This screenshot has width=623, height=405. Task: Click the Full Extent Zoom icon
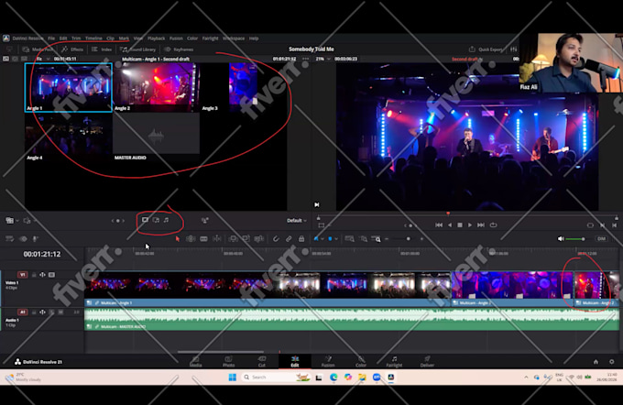coord(350,239)
